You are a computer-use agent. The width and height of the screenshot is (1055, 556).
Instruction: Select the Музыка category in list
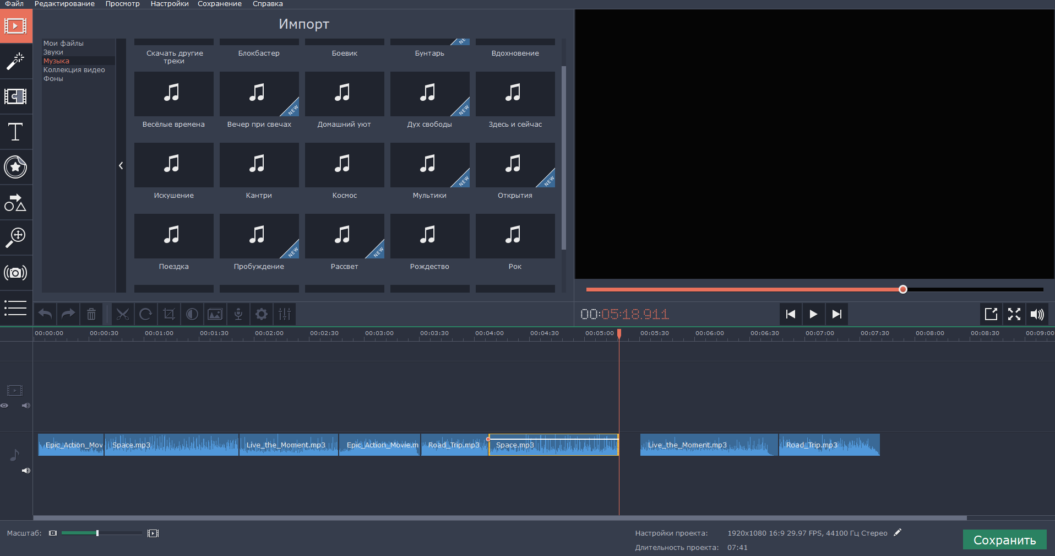click(x=56, y=61)
